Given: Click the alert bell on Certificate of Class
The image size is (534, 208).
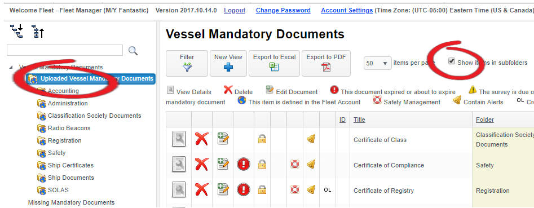Looking at the screenshot, I should (x=311, y=139).
